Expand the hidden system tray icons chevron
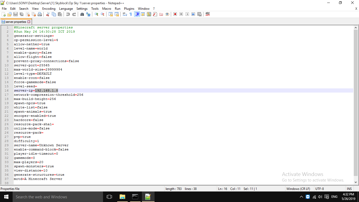The height and width of the screenshot is (202, 359). tap(301, 197)
